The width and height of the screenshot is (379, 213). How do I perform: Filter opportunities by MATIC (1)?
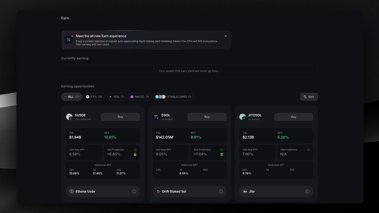point(140,97)
